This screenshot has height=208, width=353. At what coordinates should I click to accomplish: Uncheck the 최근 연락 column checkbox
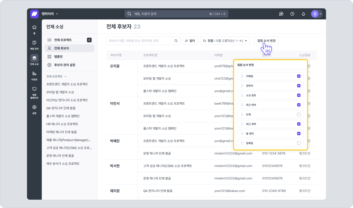point(299,105)
